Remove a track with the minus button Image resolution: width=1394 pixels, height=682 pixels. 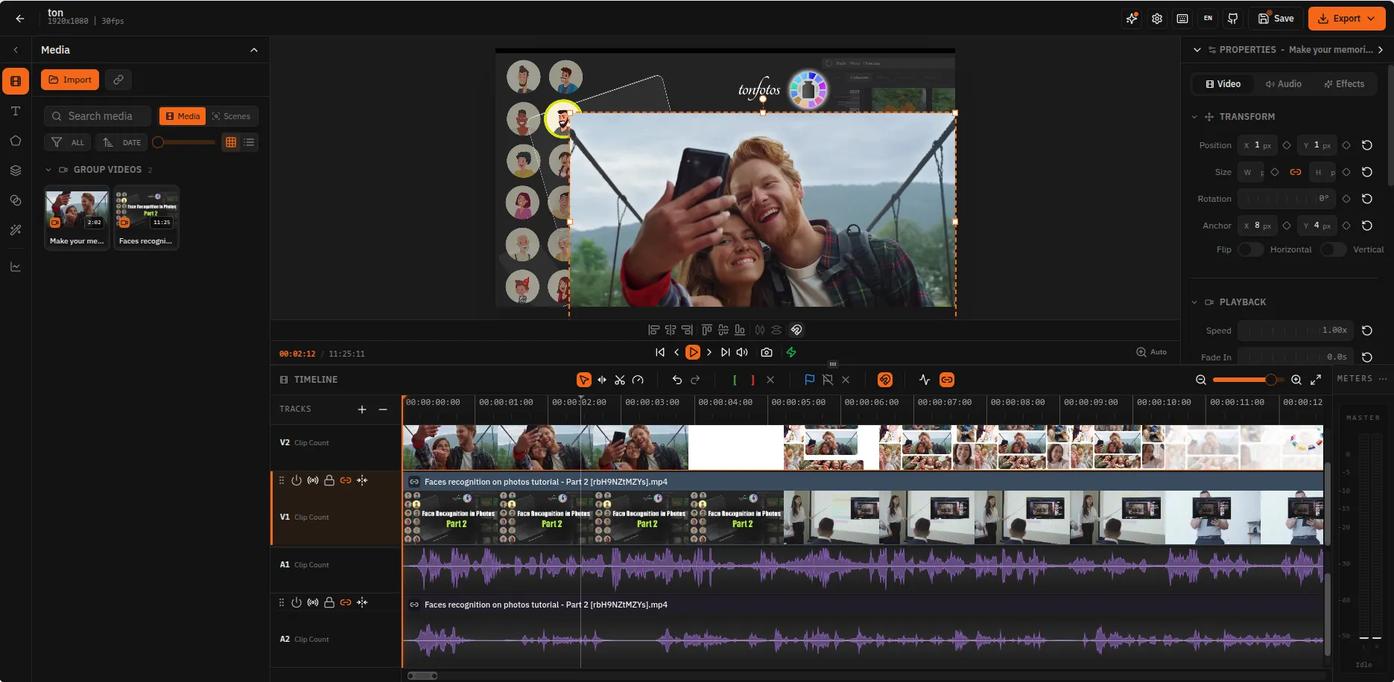click(383, 409)
